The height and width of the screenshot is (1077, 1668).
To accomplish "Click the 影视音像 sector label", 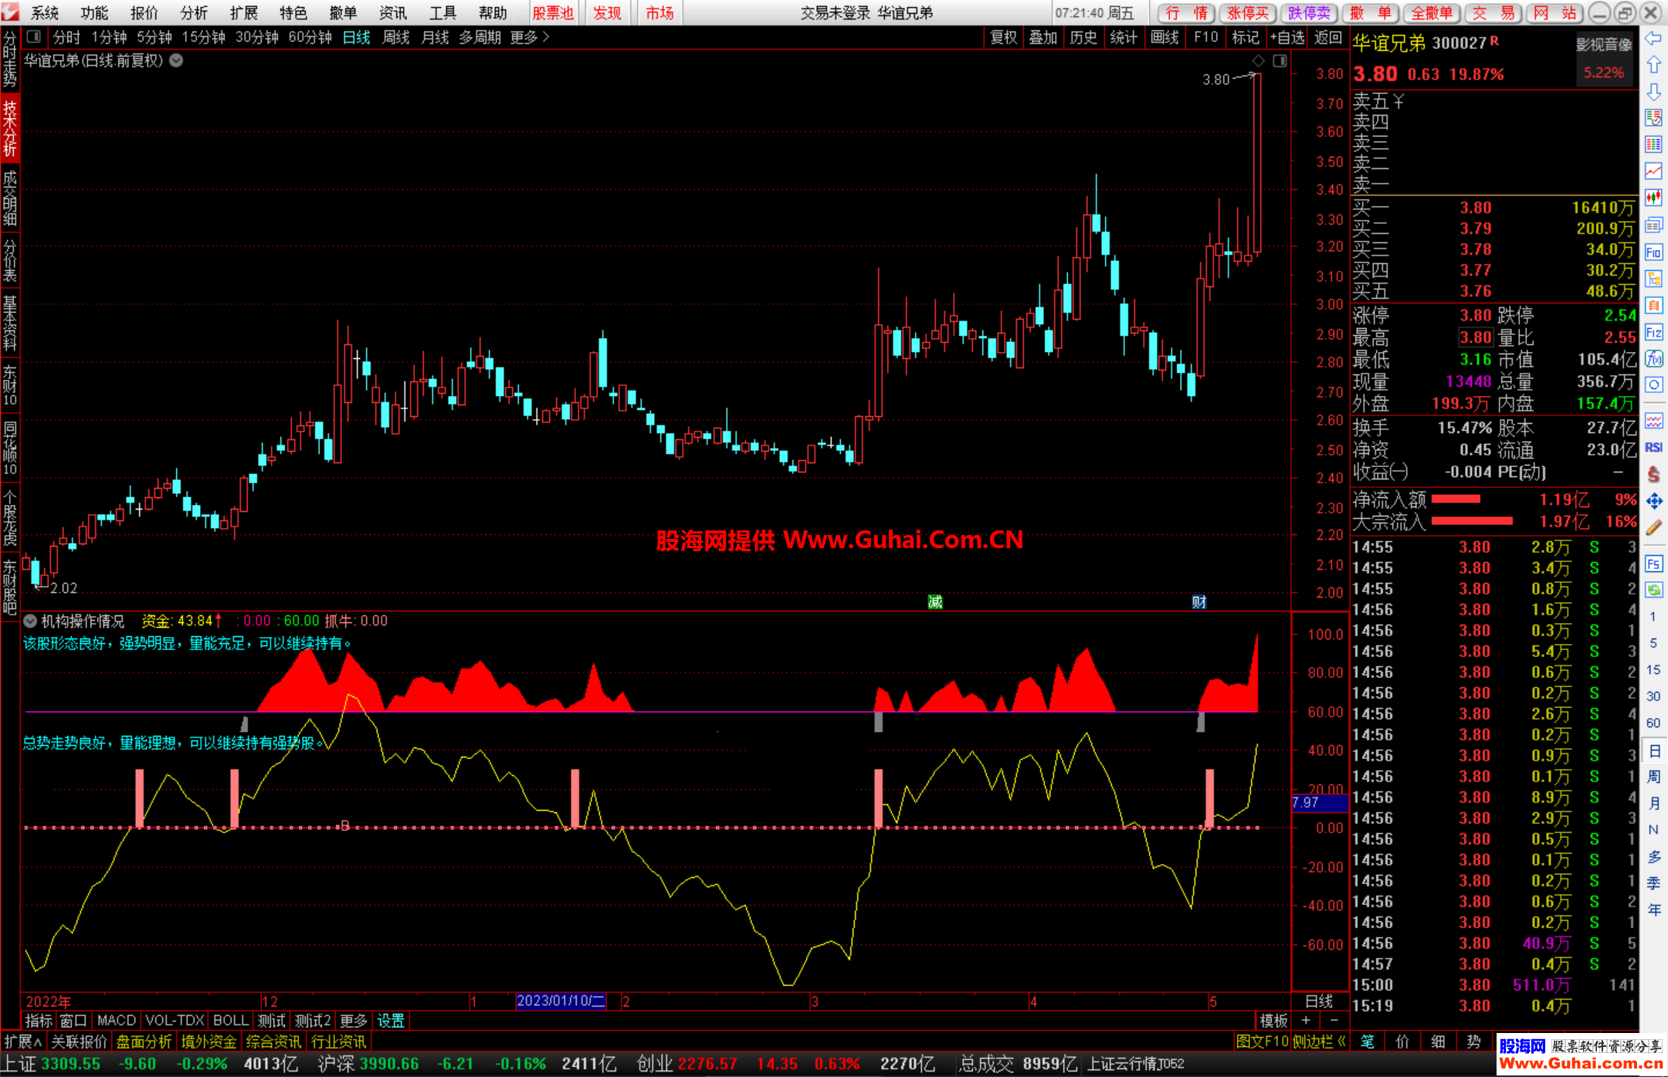I will [x=1604, y=45].
